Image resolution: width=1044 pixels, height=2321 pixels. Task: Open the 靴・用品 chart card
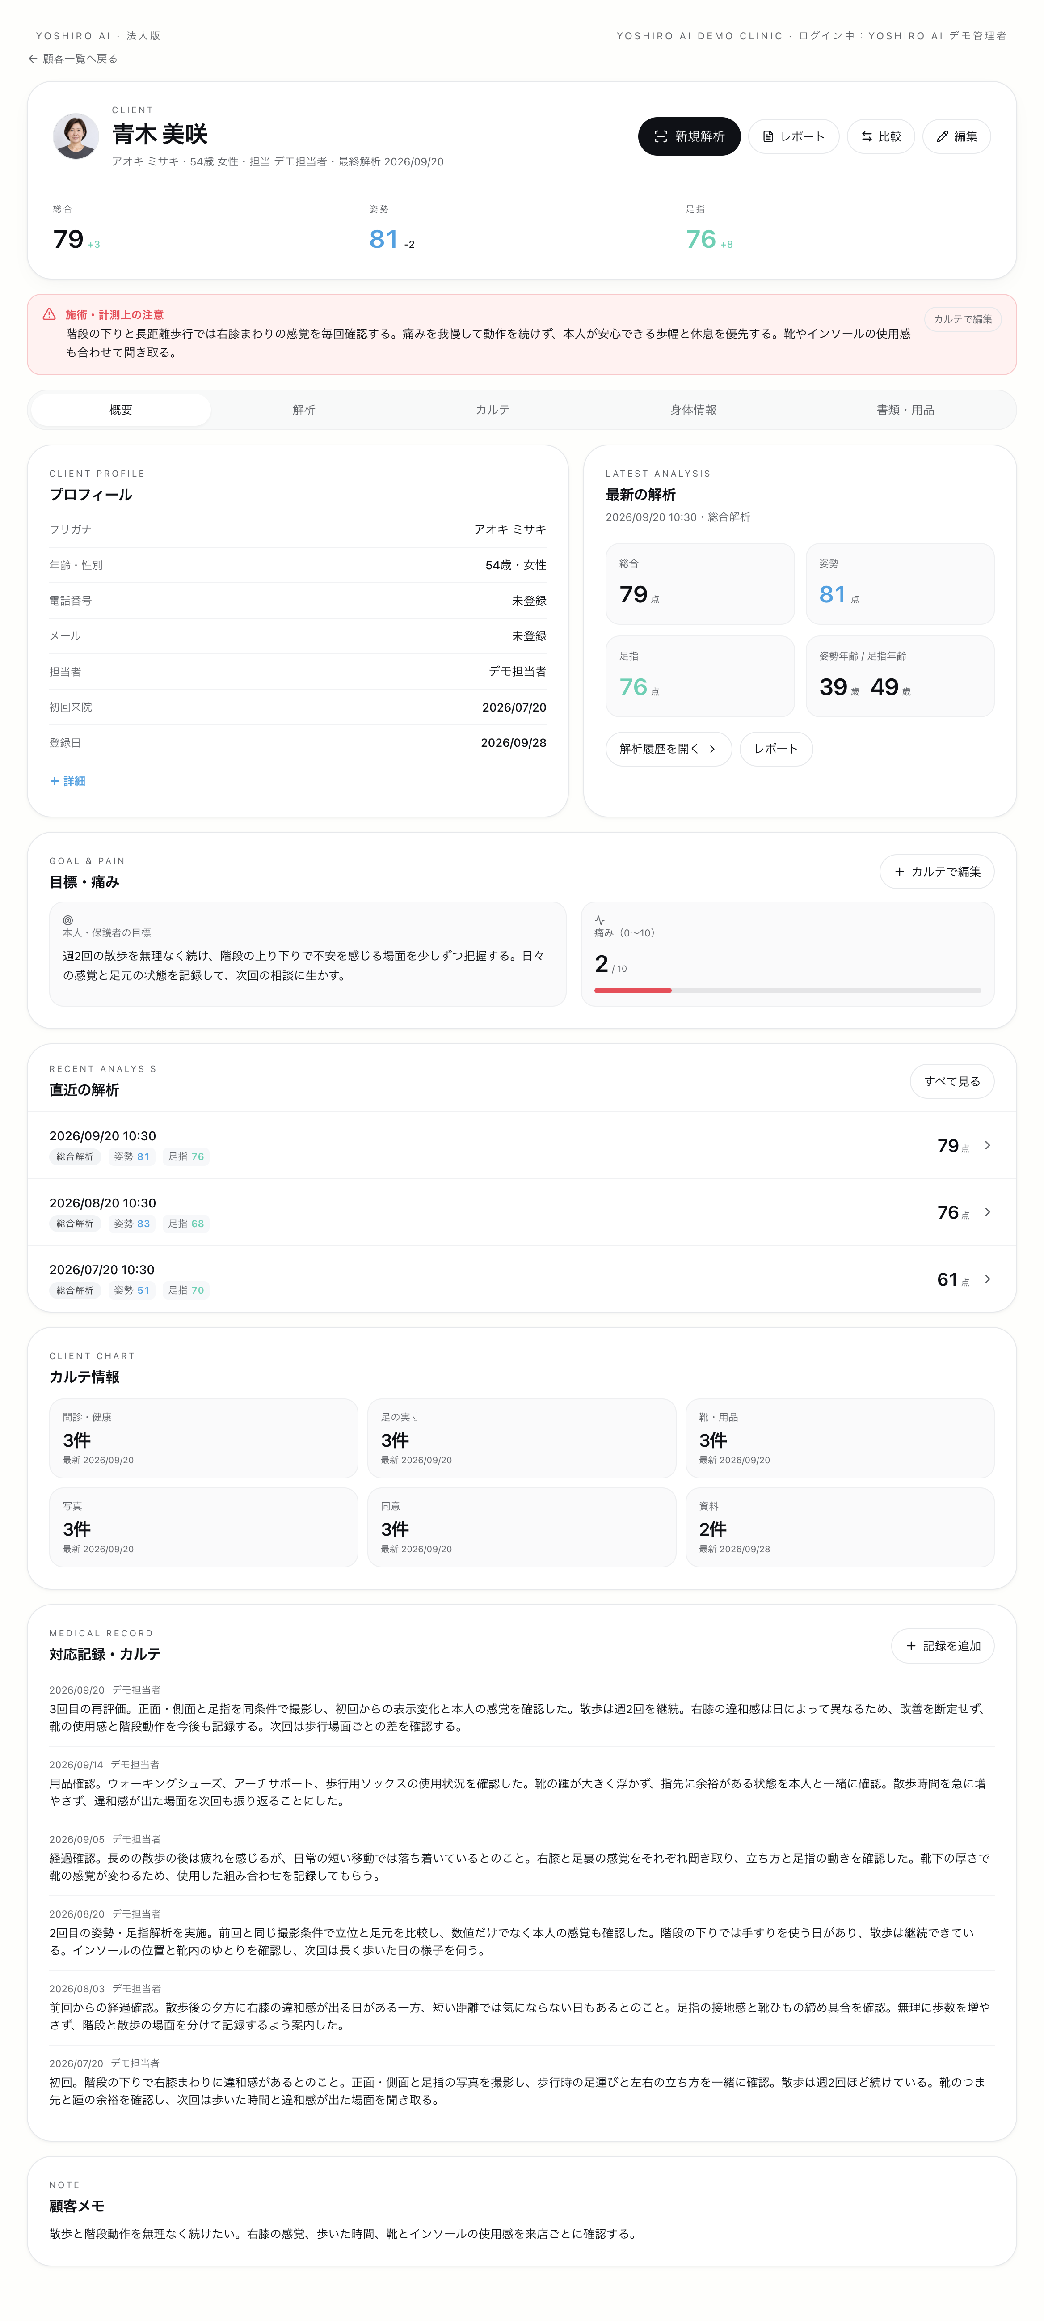click(x=839, y=1438)
